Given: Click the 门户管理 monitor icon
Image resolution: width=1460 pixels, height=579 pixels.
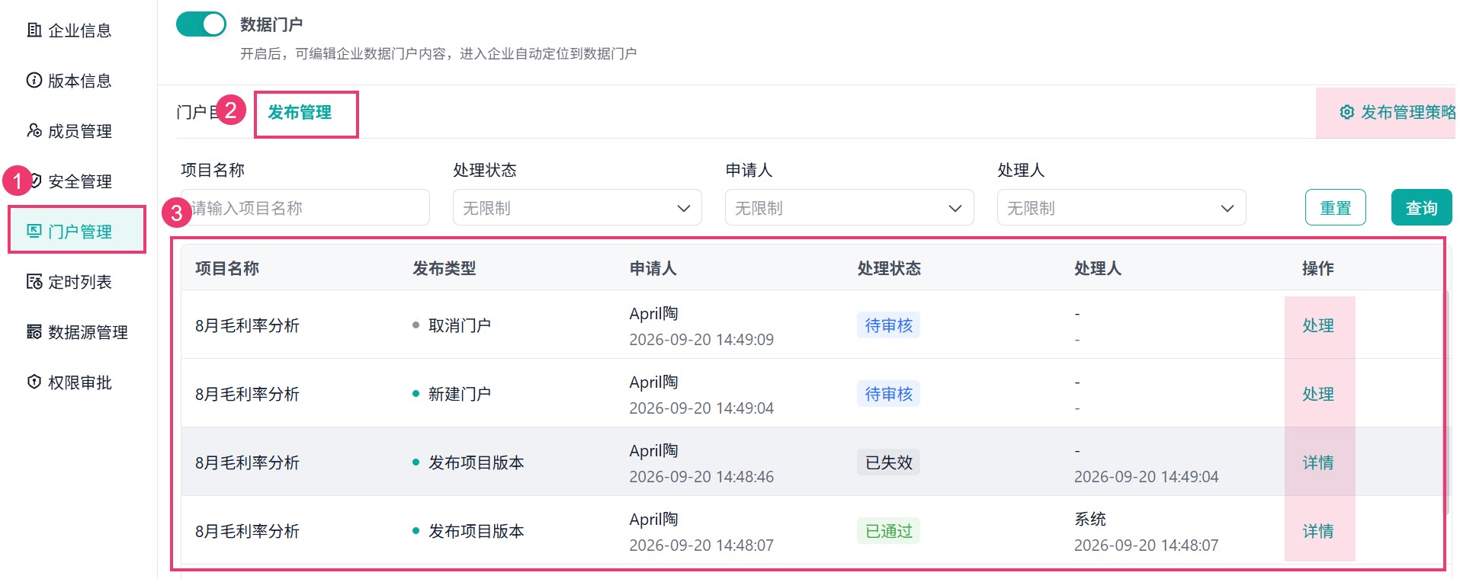Looking at the screenshot, I should [34, 231].
